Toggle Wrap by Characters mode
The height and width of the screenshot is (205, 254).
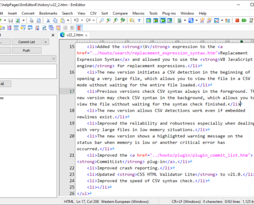tap(155, 20)
